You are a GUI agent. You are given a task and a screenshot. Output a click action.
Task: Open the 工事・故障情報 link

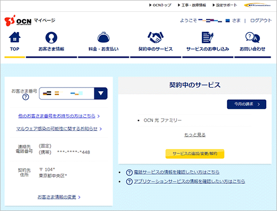pos(192,5)
